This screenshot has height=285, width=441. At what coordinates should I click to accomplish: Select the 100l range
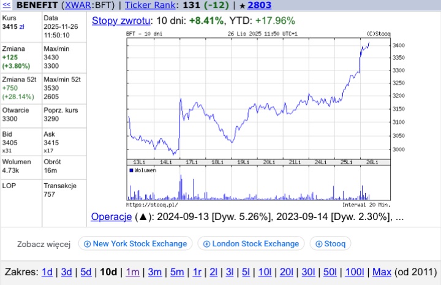(355, 272)
